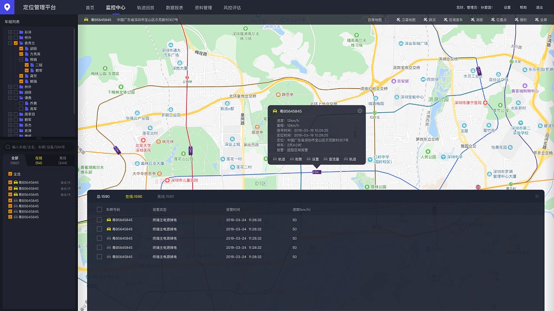This screenshot has height=311, width=554.
Task: Click the 谭勇 group folder icon
Action: [21, 98]
